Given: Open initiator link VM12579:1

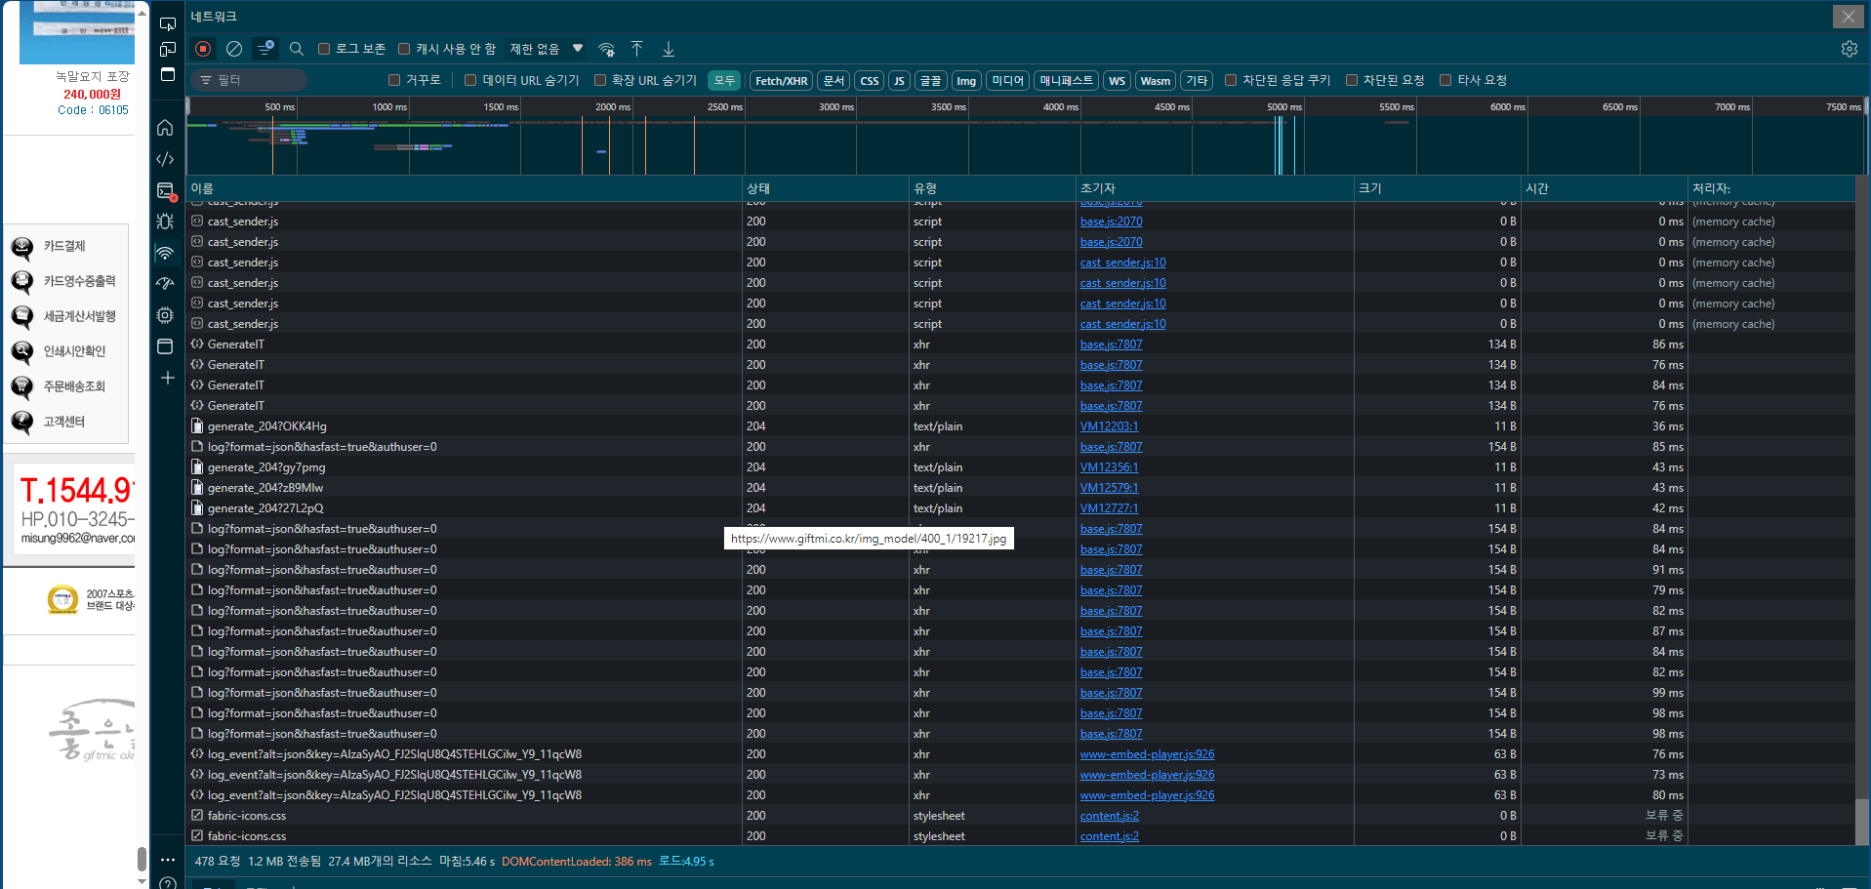Looking at the screenshot, I should pos(1109,488).
